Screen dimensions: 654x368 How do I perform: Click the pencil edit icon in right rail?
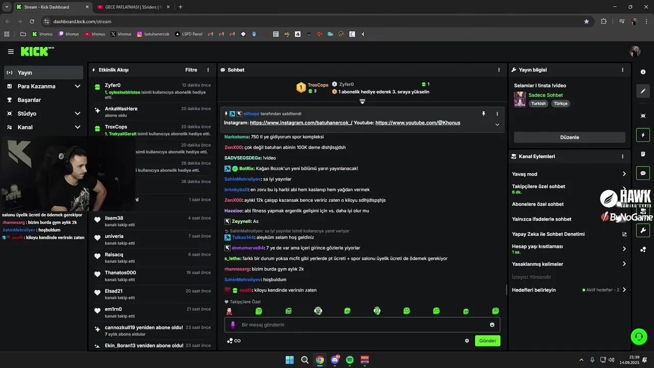point(643,91)
